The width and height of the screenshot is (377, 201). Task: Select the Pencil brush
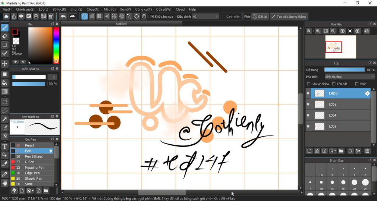32,145
